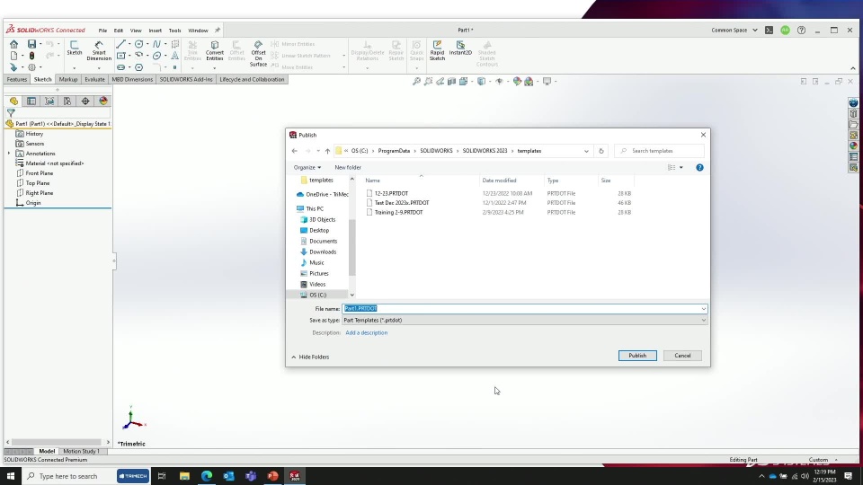The width and height of the screenshot is (863, 485).
Task: Open the ConfigurationManager tab icon
Action: click(x=49, y=101)
